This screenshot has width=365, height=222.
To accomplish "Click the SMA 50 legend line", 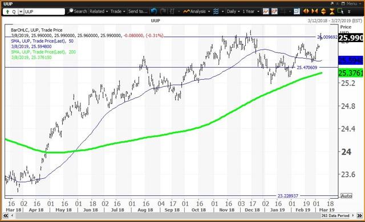I will [x=42, y=41].
